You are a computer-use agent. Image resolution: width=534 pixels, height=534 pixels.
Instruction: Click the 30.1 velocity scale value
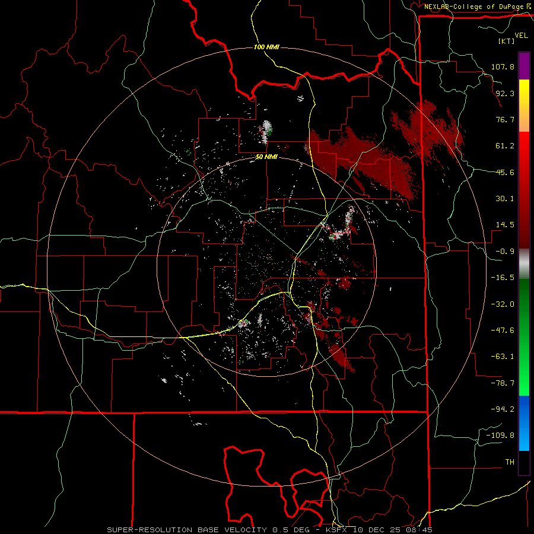click(505, 199)
